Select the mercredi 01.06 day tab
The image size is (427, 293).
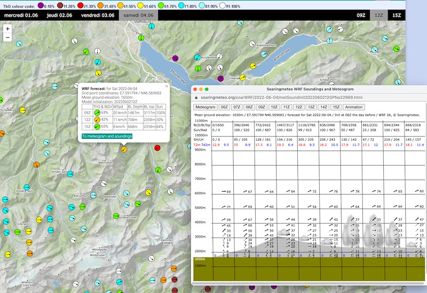click(x=20, y=15)
